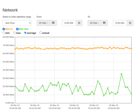This screenshot has width=136, height=110.
Task: Click the last orange Bits In point
Action: pos(131,49)
